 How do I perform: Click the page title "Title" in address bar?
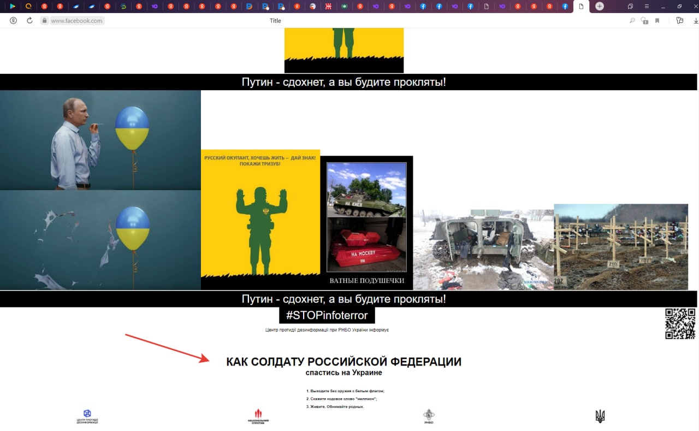(x=275, y=21)
